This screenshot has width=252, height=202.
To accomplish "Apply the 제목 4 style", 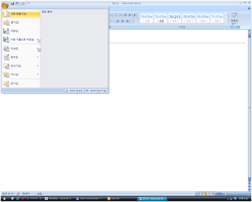I will (x=217, y=18).
